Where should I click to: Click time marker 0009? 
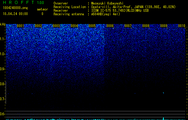tap(164, 26)
